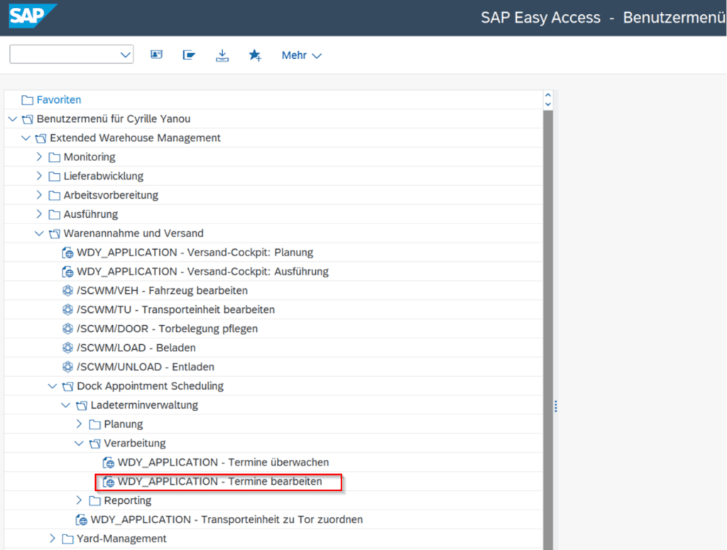Open the command field dropdown arrow

click(x=125, y=55)
